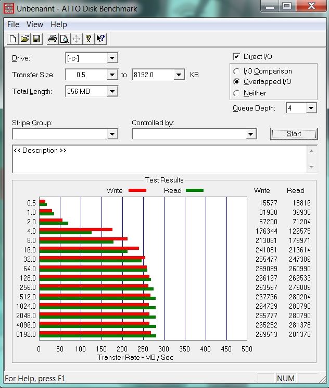Click the Write value 176344
Viewport: 329px width, 388px height.
[266, 231]
